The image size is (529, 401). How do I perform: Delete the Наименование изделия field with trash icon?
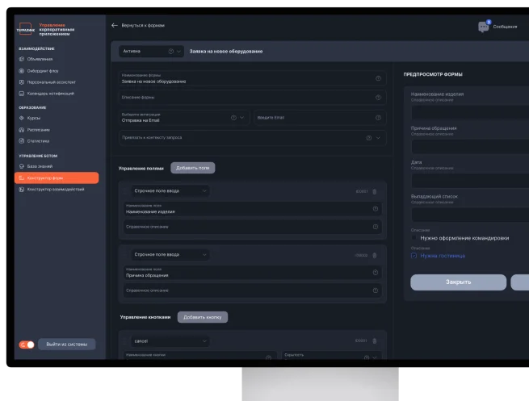coord(375,191)
